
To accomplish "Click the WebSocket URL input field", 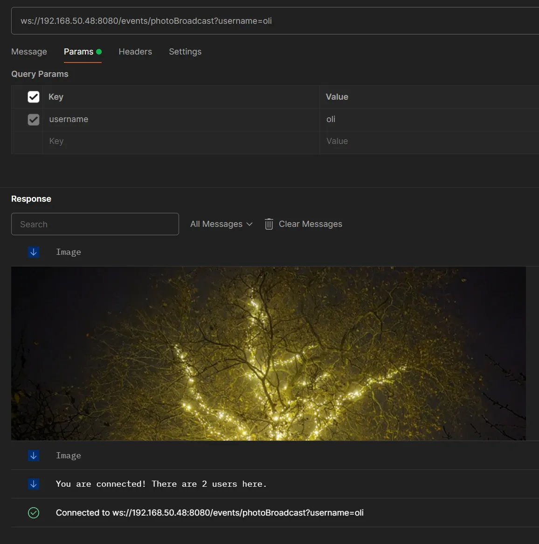I will click(x=275, y=21).
